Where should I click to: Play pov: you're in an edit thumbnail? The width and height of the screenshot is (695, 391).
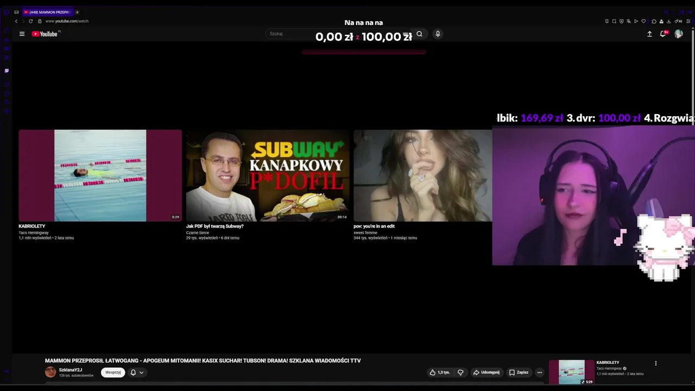coord(423,175)
